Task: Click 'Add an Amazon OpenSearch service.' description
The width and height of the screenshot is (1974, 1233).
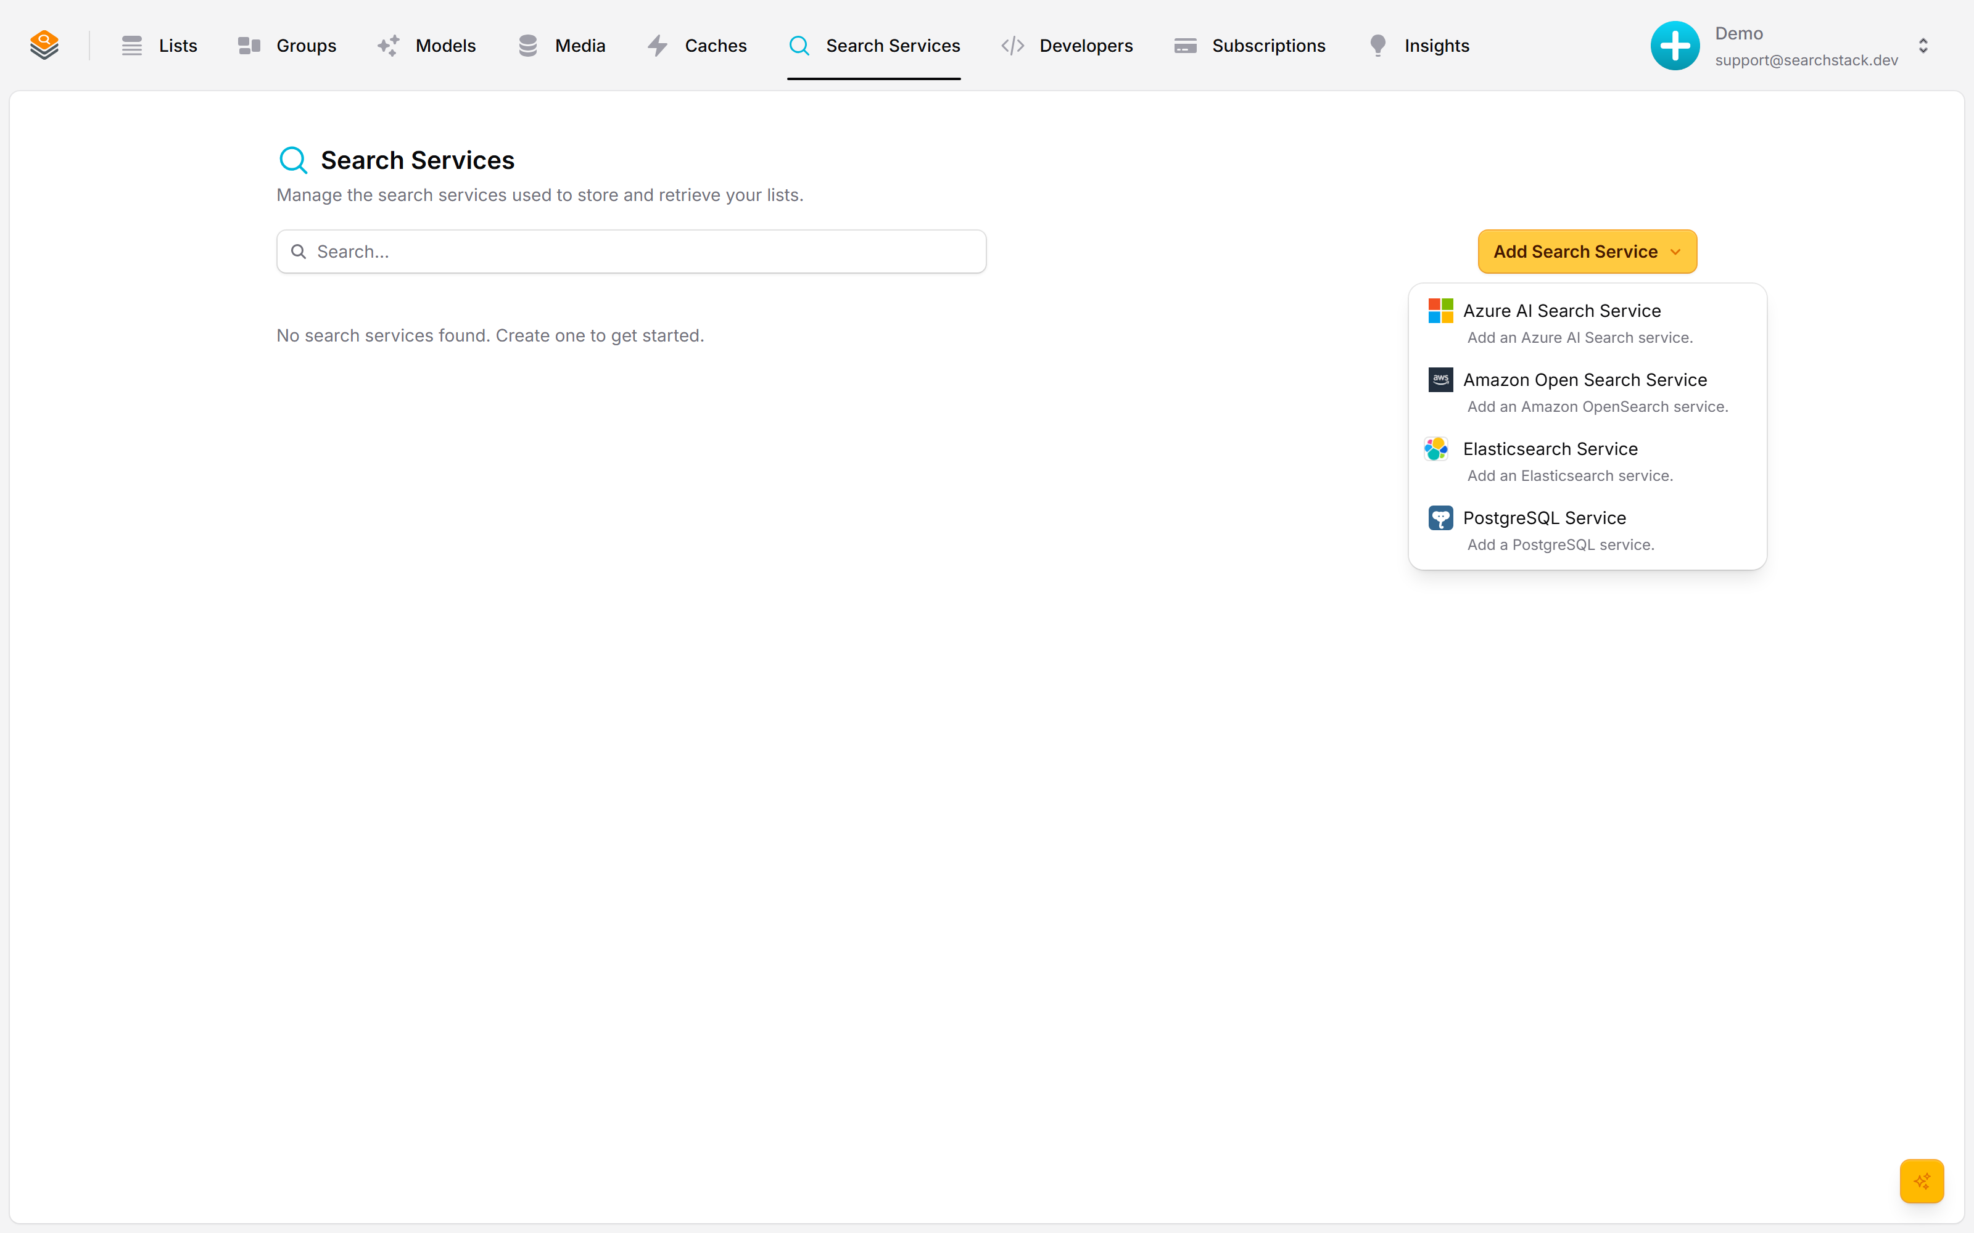Action: (x=1597, y=407)
